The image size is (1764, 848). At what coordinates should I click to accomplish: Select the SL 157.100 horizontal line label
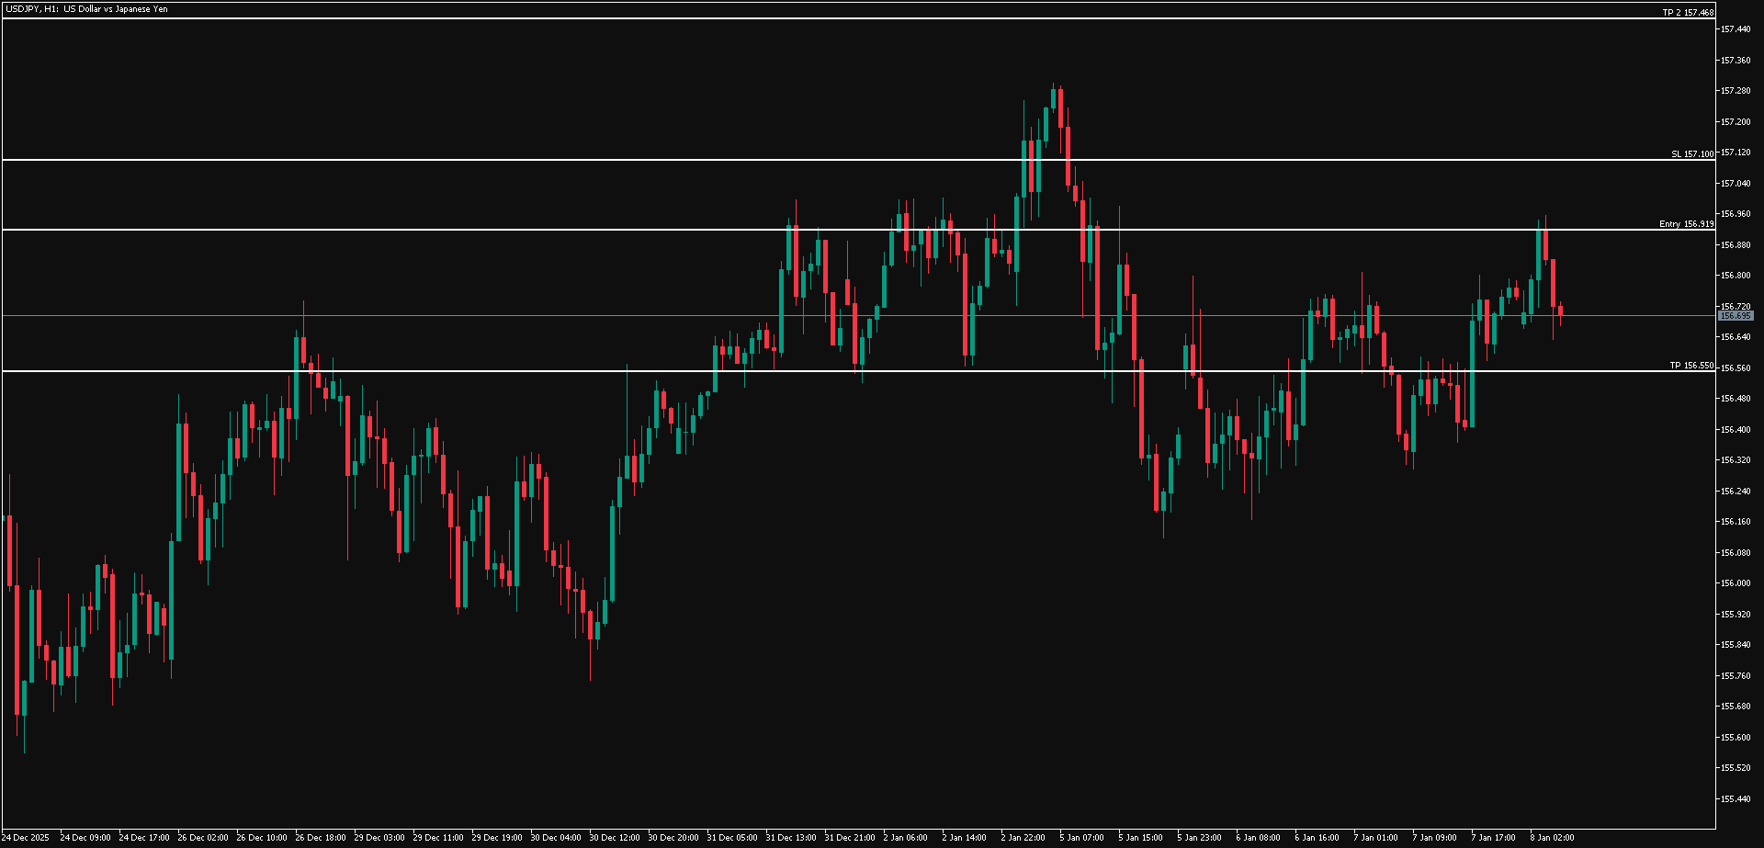(1691, 154)
